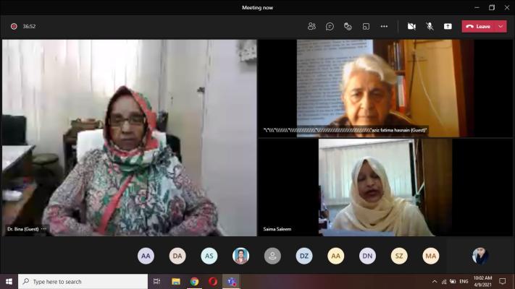
Task: Open Opera browser from taskbar
Action: (213, 281)
